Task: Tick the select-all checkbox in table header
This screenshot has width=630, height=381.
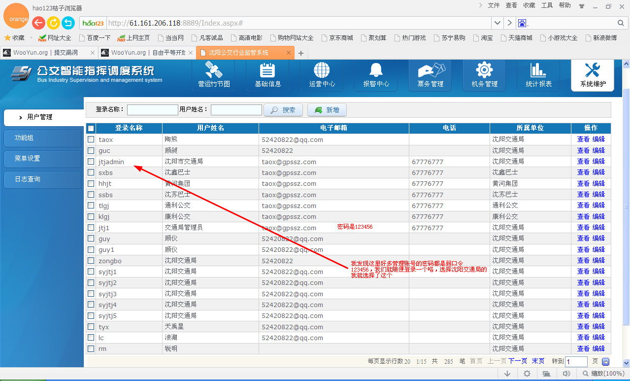Action: coord(91,128)
